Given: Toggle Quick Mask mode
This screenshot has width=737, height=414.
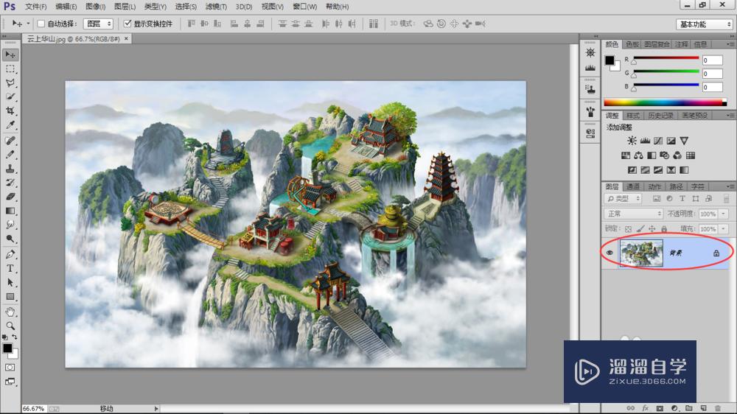Looking at the screenshot, I should tap(10, 368).
